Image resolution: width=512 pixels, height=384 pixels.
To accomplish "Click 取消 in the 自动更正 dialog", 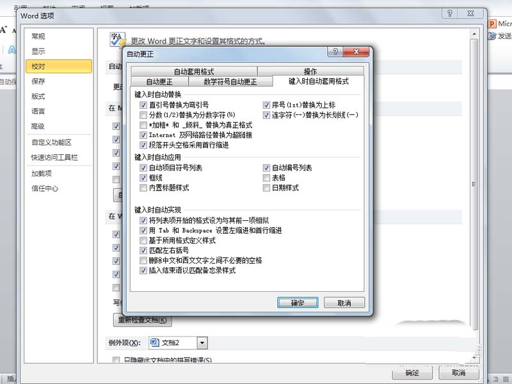I will click(x=344, y=303).
